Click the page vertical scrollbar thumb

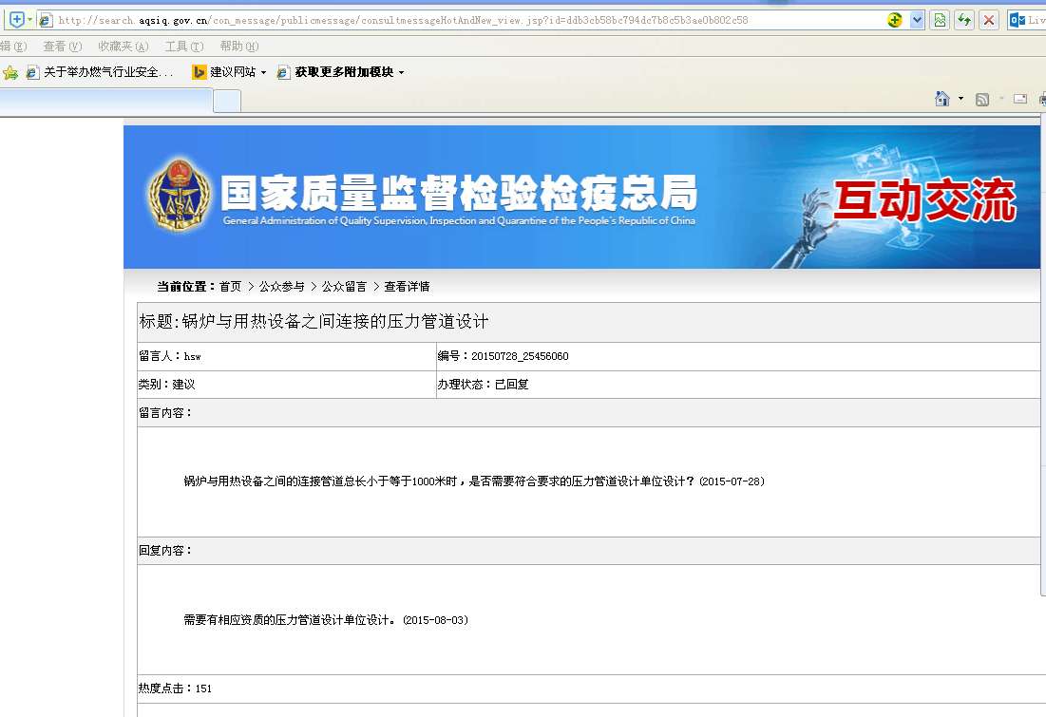(x=1042, y=355)
